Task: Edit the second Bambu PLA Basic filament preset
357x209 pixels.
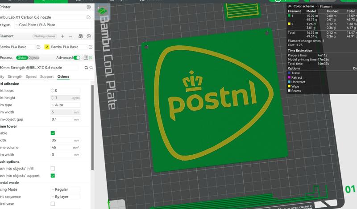Action: coord(91,47)
